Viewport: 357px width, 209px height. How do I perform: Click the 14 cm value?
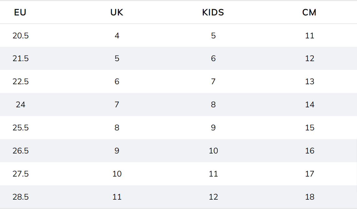[x=310, y=104]
